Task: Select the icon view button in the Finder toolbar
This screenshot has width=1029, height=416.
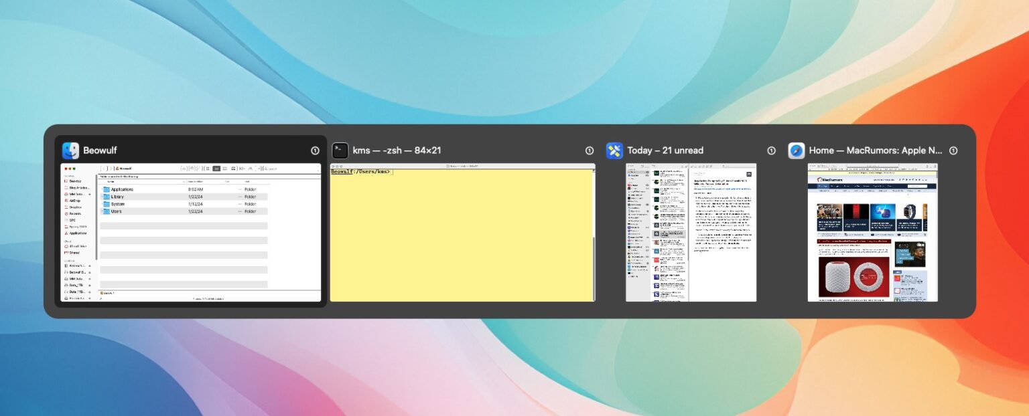Action: tap(208, 168)
